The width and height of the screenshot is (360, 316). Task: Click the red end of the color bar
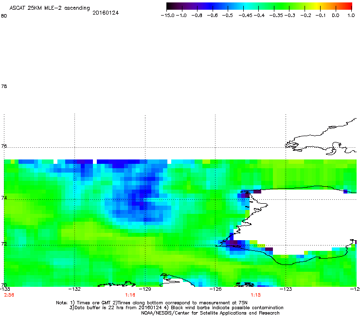click(348, 6)
